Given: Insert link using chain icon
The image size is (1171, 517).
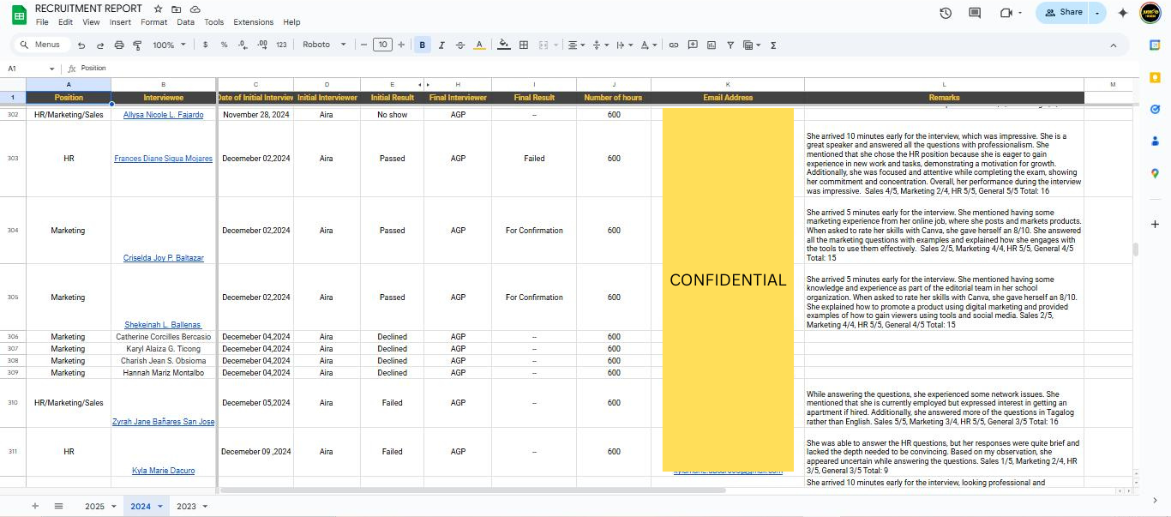Looking at the screenshot, I should click(674, 45).
